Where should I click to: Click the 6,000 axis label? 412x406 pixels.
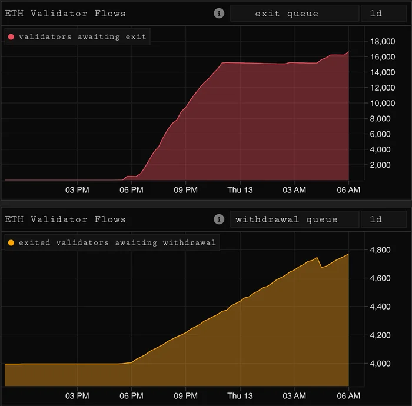[380, 134]
